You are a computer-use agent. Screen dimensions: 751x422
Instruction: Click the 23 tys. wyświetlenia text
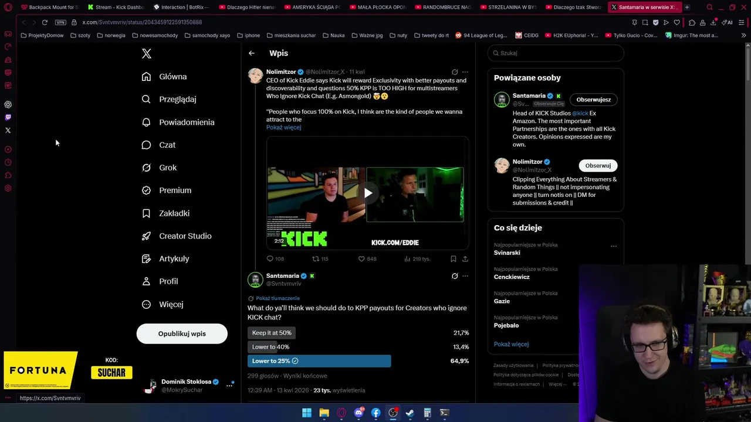339,390
